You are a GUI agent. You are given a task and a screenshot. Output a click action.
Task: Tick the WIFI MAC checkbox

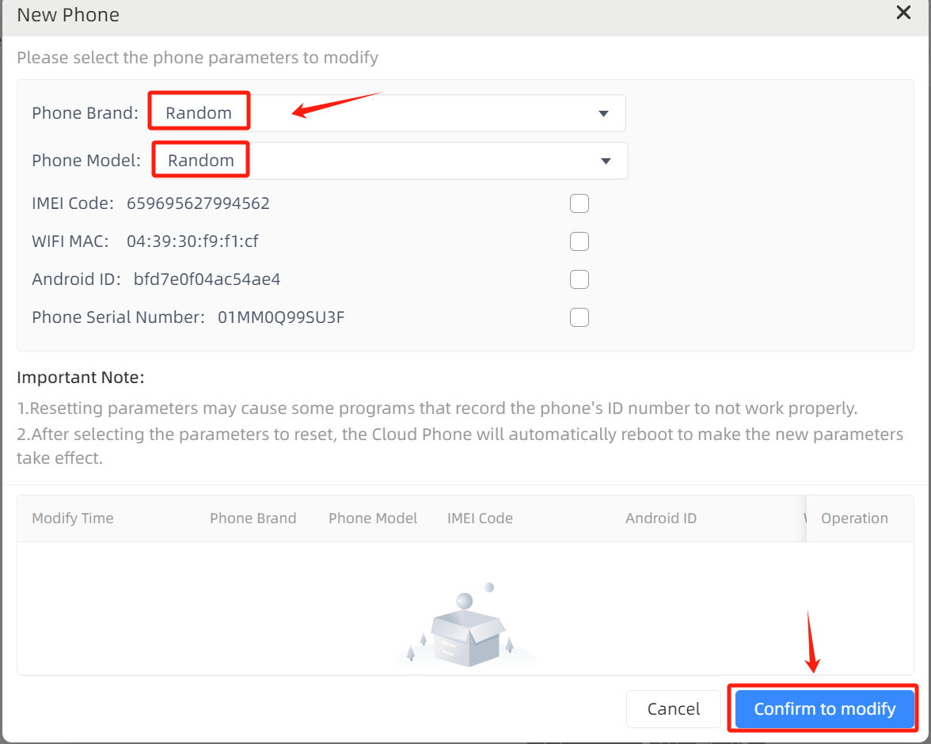point(579,241)
